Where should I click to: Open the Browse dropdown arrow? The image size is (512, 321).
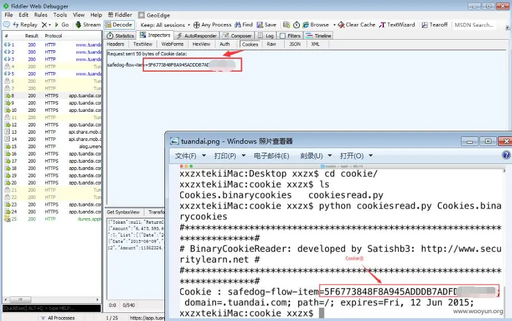335,25
